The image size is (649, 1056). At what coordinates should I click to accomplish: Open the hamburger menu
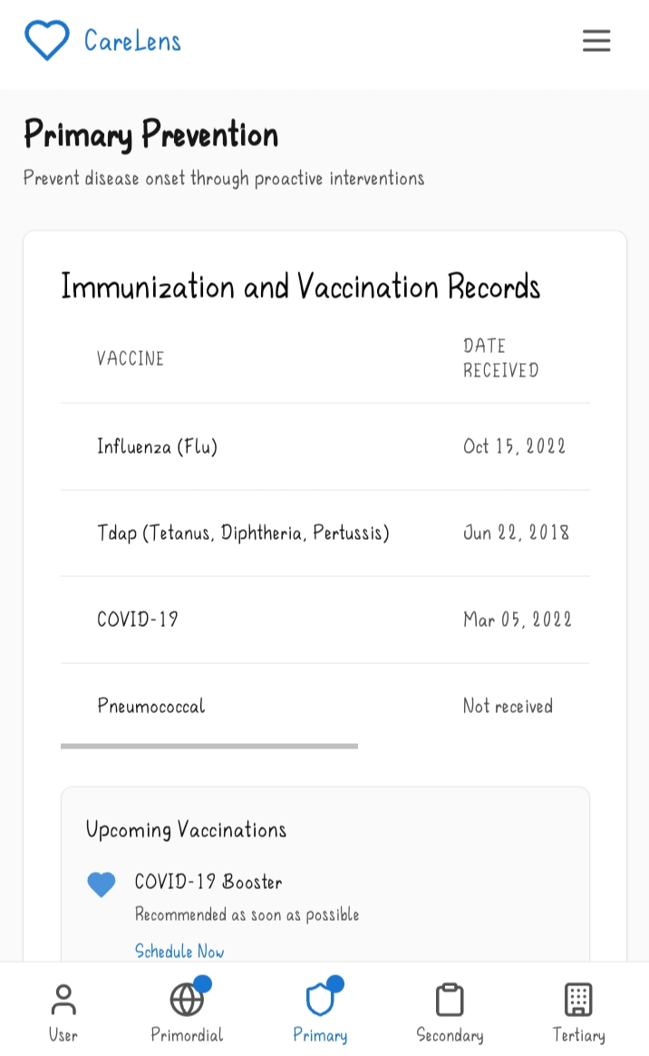(x=596, y=41)
